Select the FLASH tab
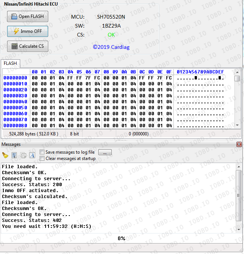Image resolution: width=244 pixels, height=254 pixels. 10,63
